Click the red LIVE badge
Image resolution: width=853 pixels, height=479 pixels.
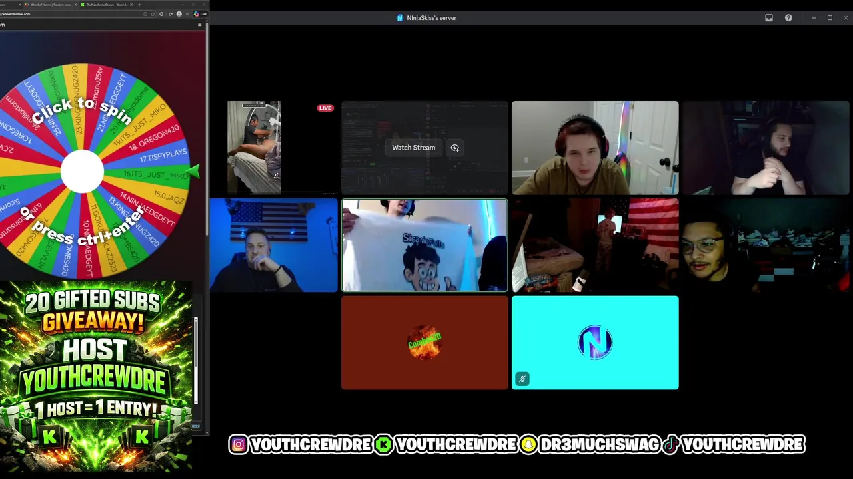point(325,108)
